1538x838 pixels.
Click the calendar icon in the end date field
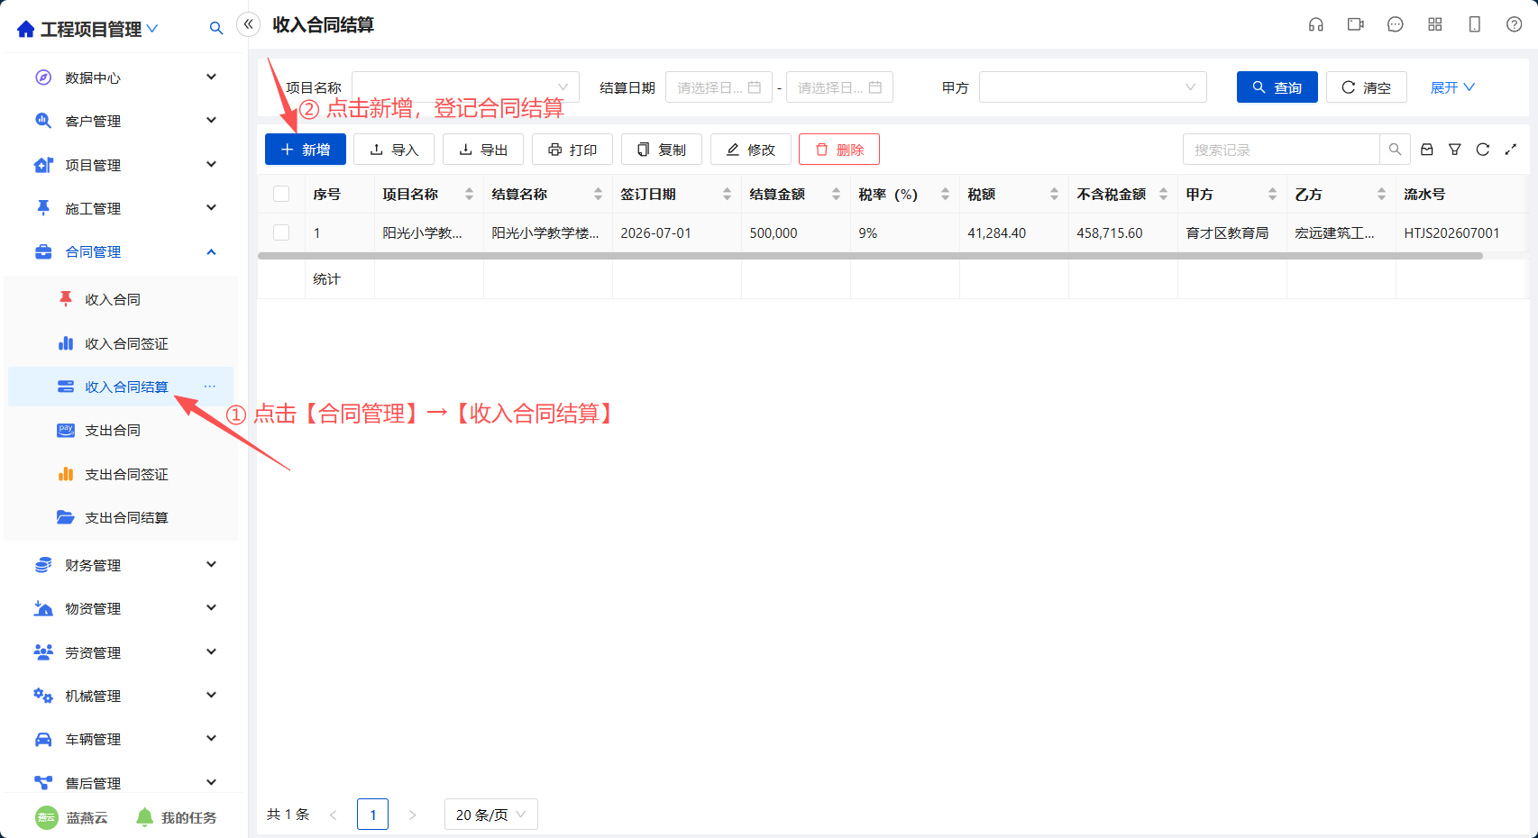coord(875,87)
